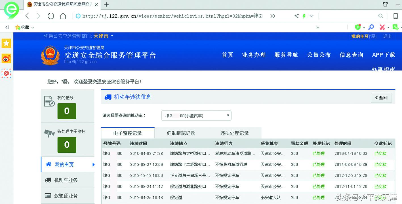Screen dimensions: 402x204
Task: Click the star favorites icon in sidebar
Action: tap(6, 43)
